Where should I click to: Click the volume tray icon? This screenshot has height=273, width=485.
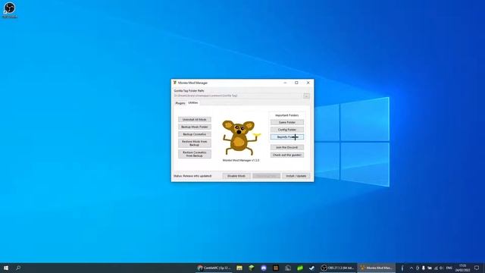pyautogui.click(x=441, y=268)
